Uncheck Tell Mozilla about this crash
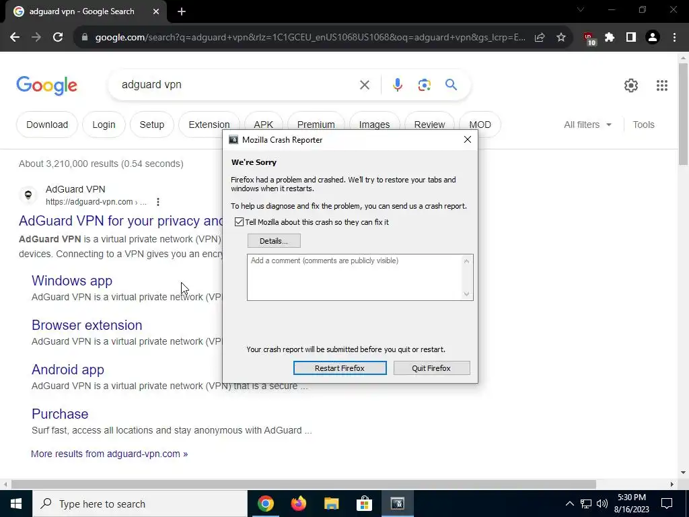Image resolution: width=689 pixels, height=517 pixels. point(239,222)
